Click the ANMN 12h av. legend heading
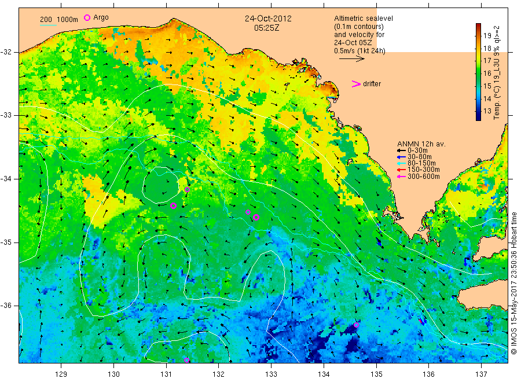This screenshot has height=382, width=521. 421,144
